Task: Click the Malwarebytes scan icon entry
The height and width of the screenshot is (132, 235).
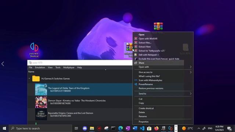Action: pos(136,80)
